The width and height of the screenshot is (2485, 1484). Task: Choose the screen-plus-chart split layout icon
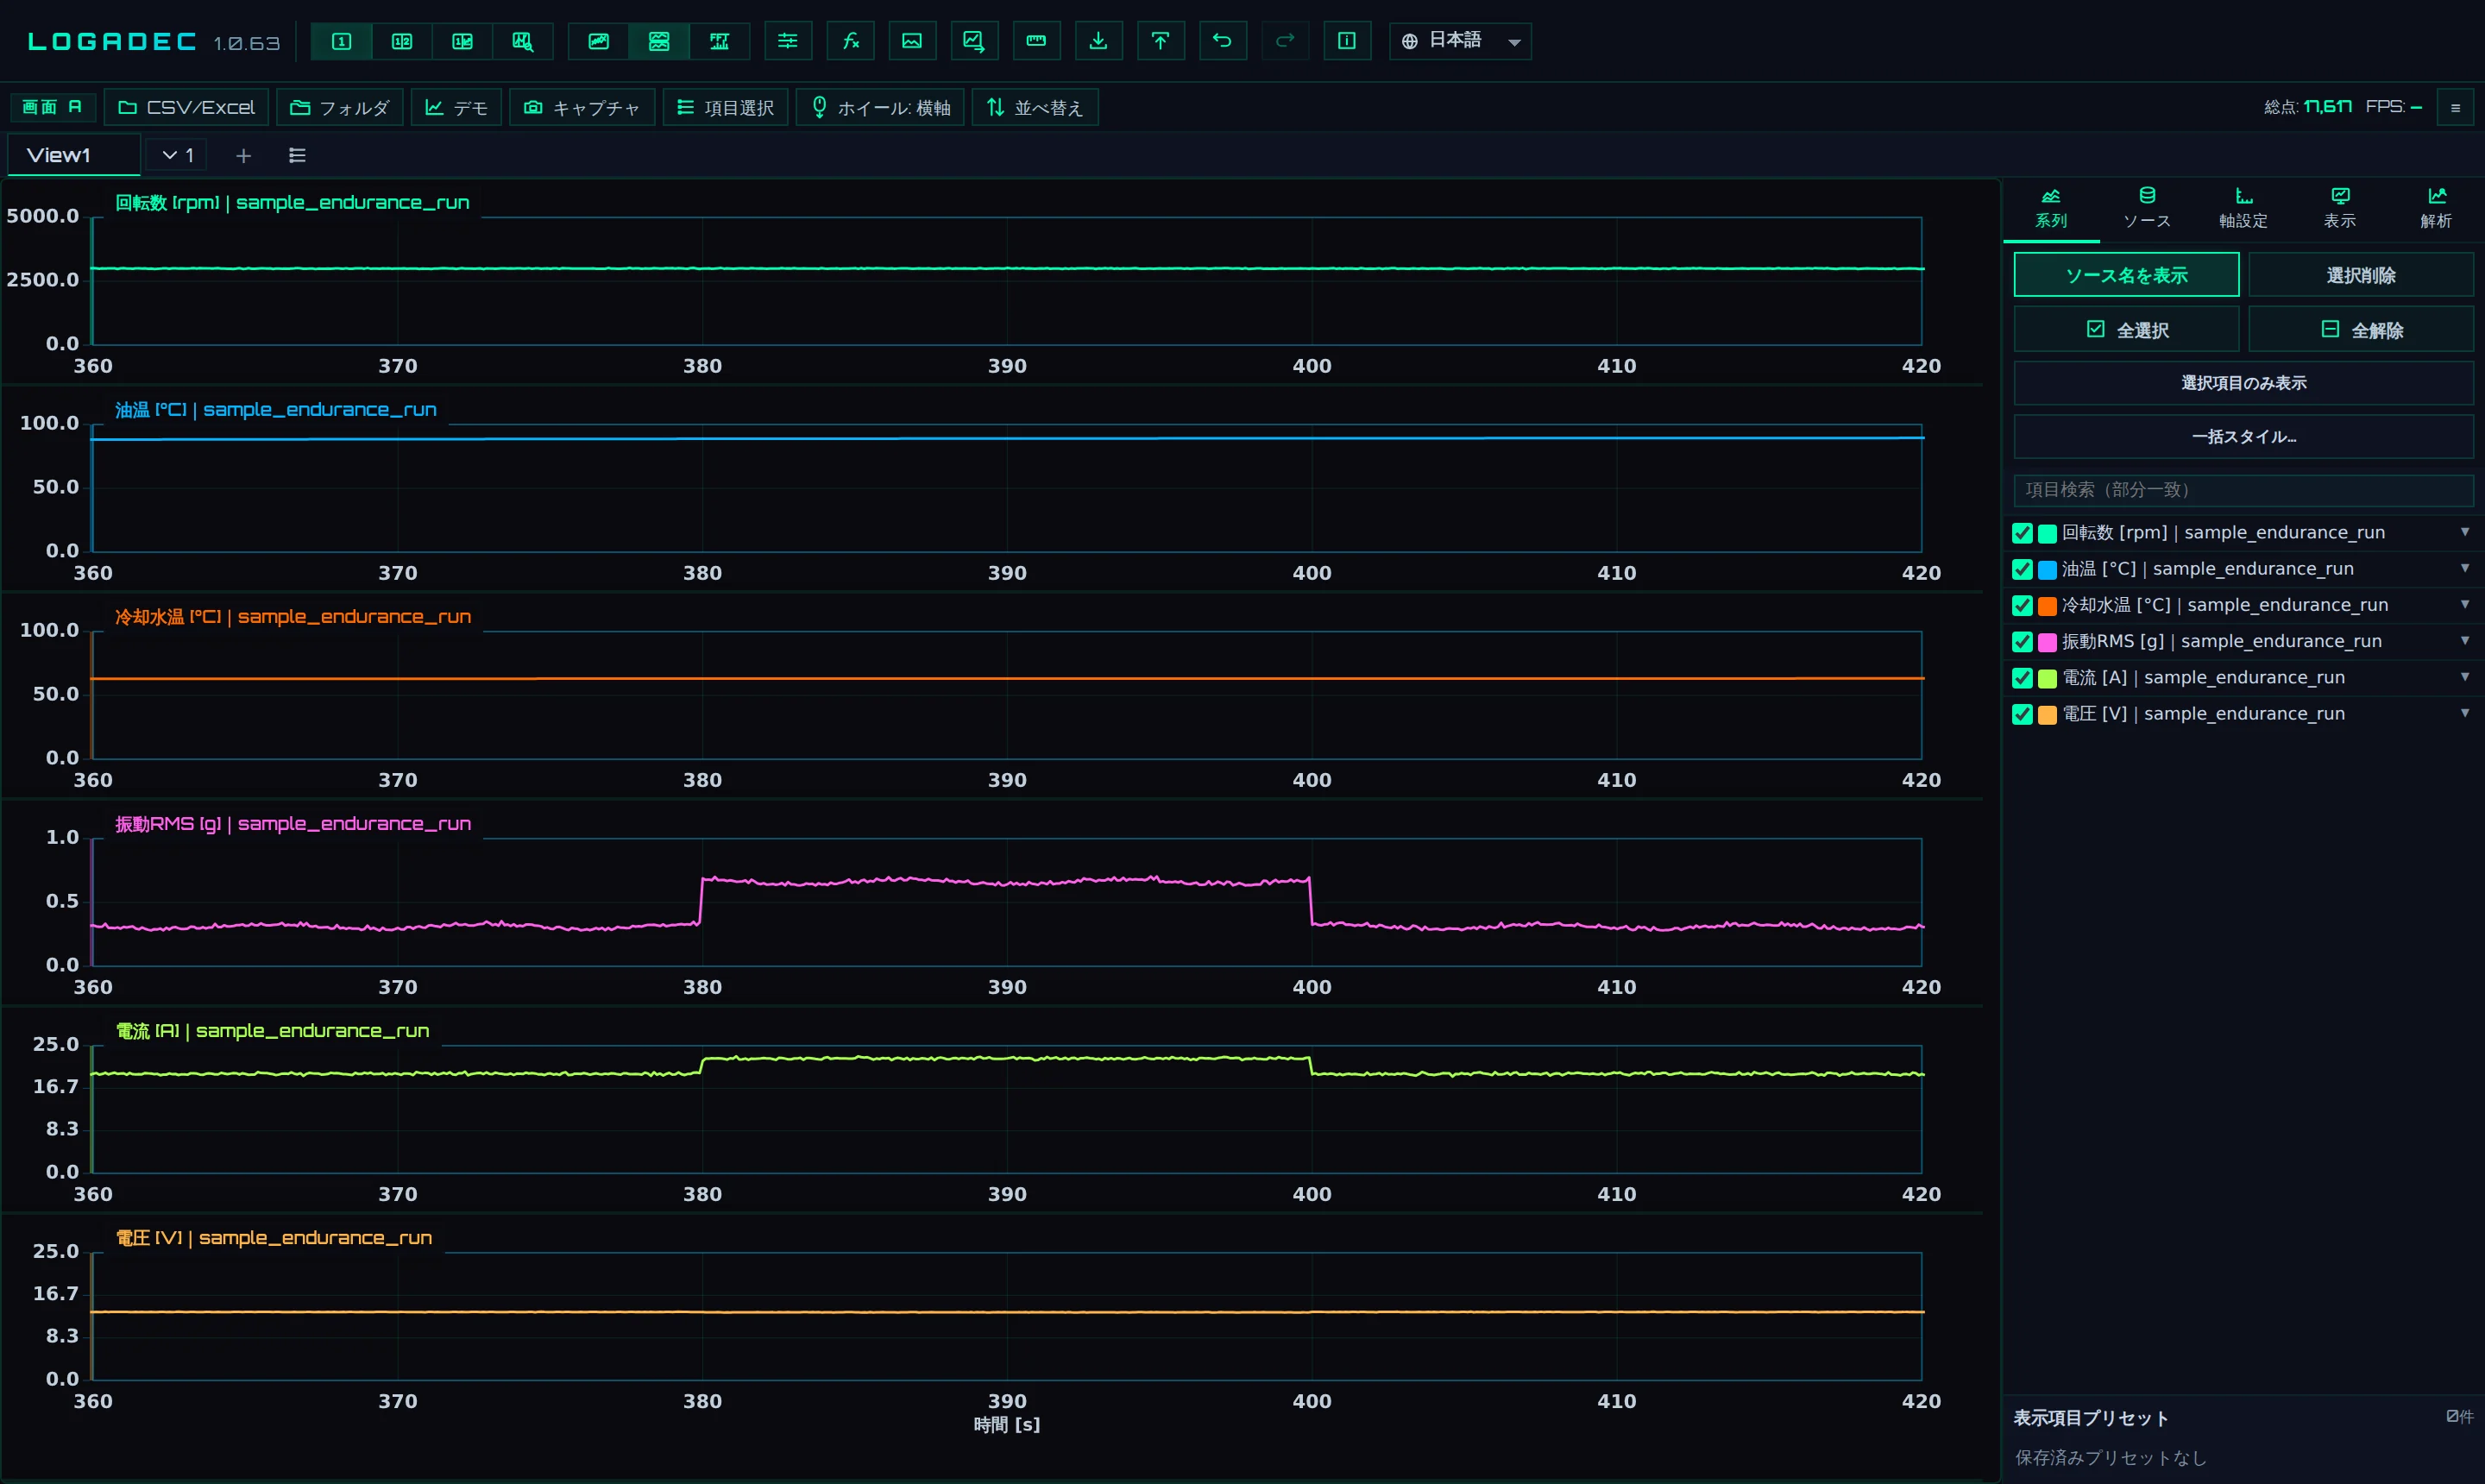click(462, 41)
